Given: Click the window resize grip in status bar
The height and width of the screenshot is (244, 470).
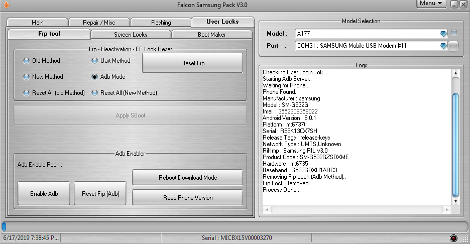Looking at the screenshot, I should (x=465, y=238).
